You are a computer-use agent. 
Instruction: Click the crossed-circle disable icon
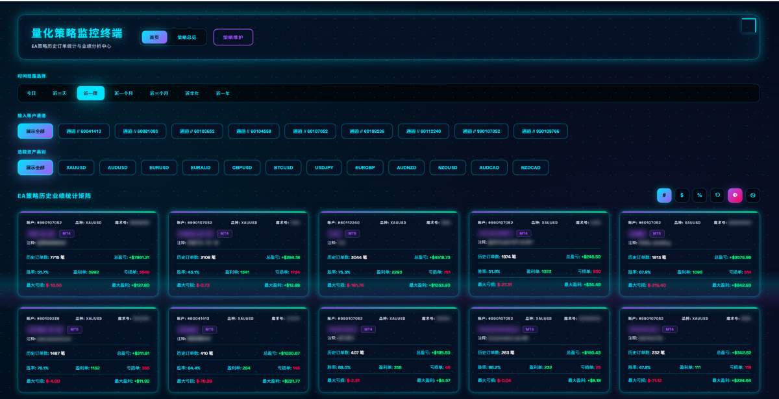click(752, 195)
